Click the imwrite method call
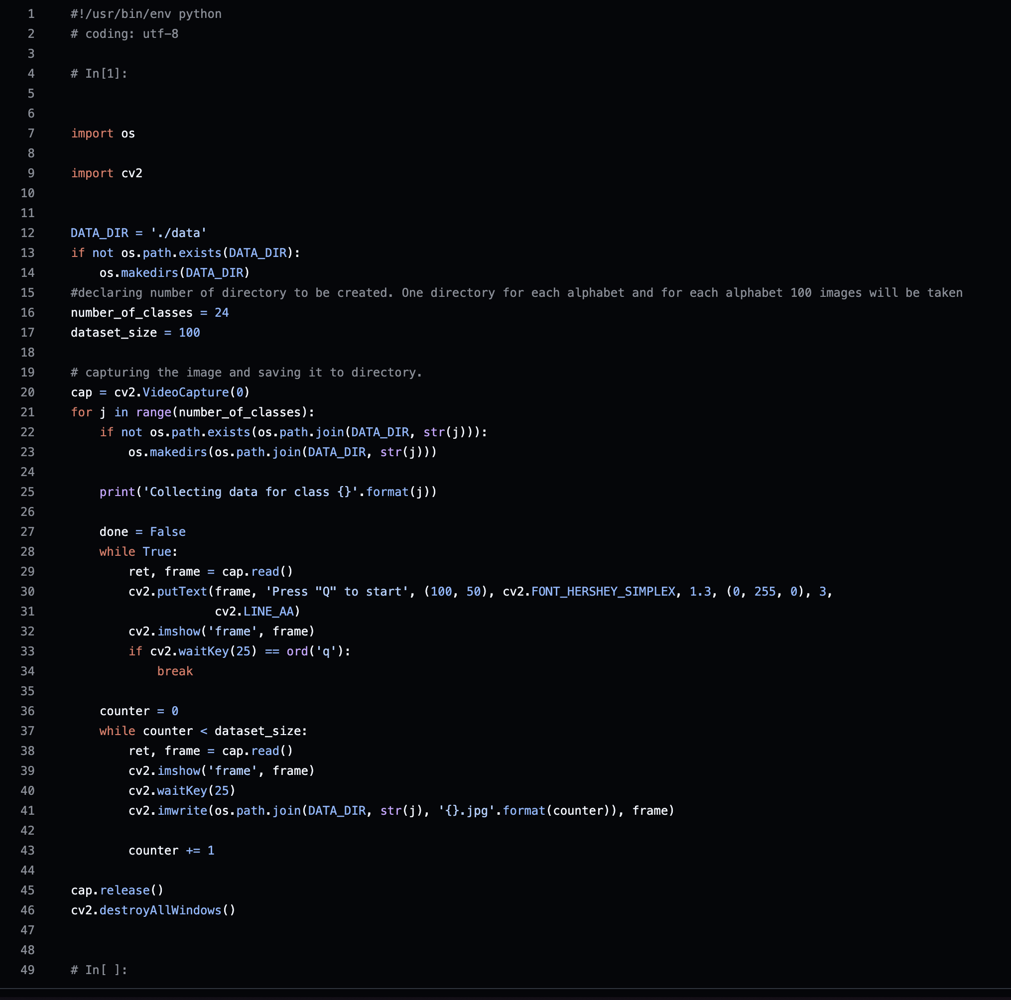The image size is (1011, 1000). click(182, 811)
